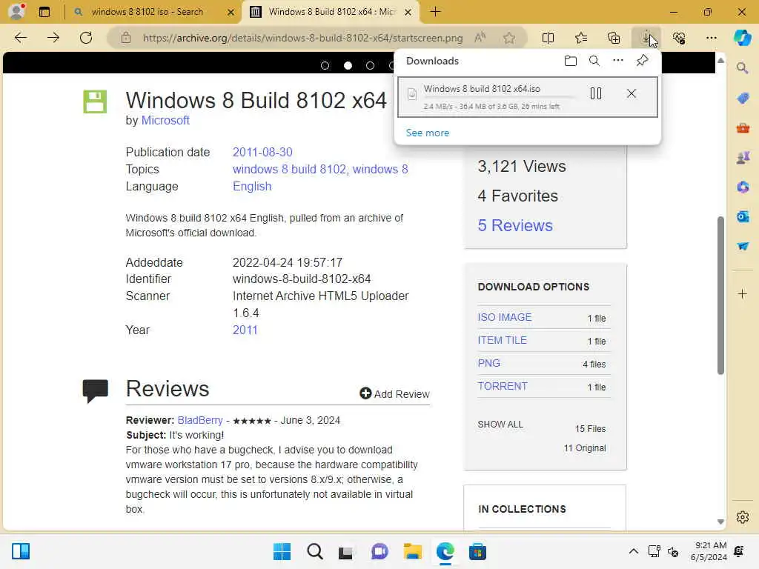Open more options in Downloads panel
Viewport: 759px width, 569px height.
coord(618,61)
